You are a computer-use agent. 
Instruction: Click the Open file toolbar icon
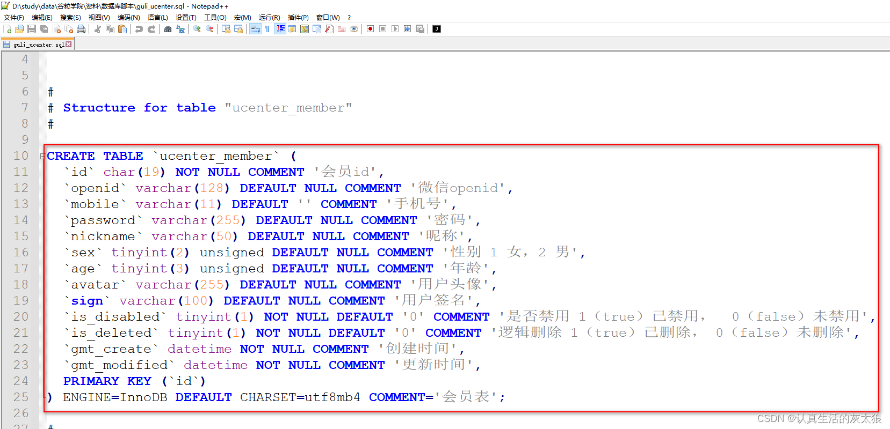(19, 29)
